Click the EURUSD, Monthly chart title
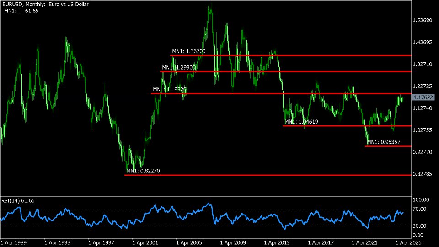Image resolution: width=439 pixels, height=247 pixels. click(x=45, y=4)
